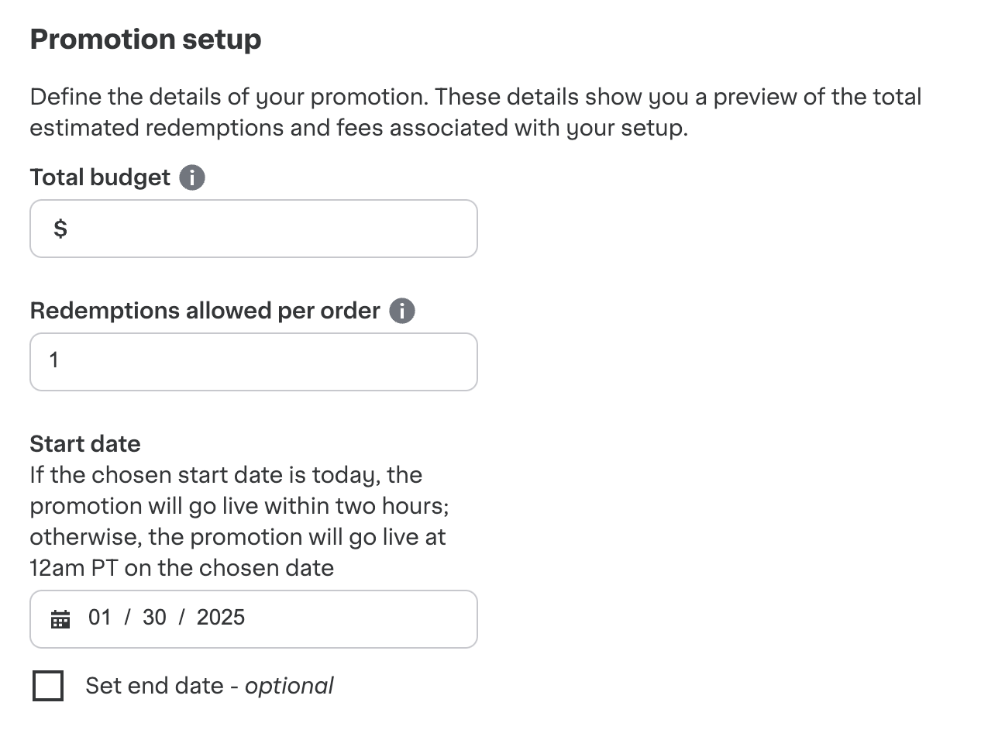Viewport: 981px width, 730px height.
Task: Enable the Set end date checkbox
Action: (x=48, y=686)
